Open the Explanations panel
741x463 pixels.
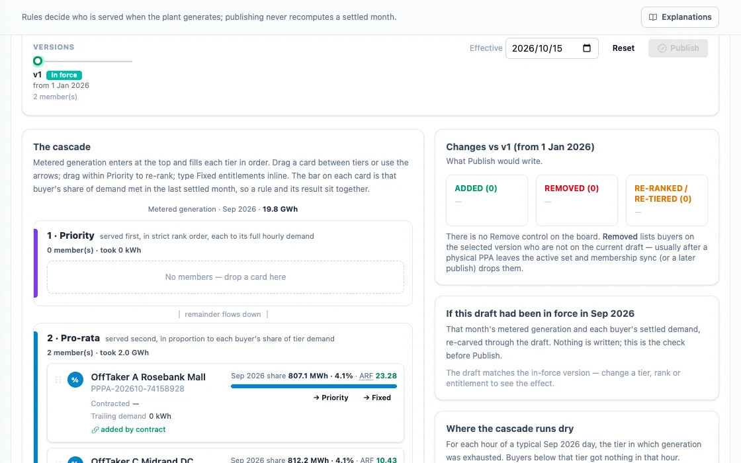point(679,17)
